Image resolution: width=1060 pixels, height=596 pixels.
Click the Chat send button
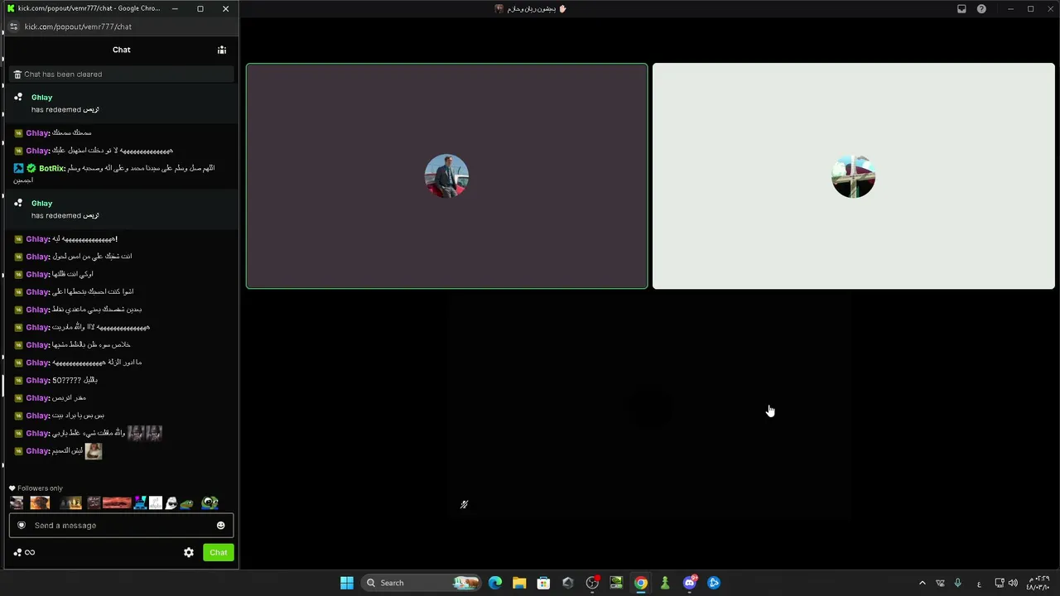click(x=219, y=552)
